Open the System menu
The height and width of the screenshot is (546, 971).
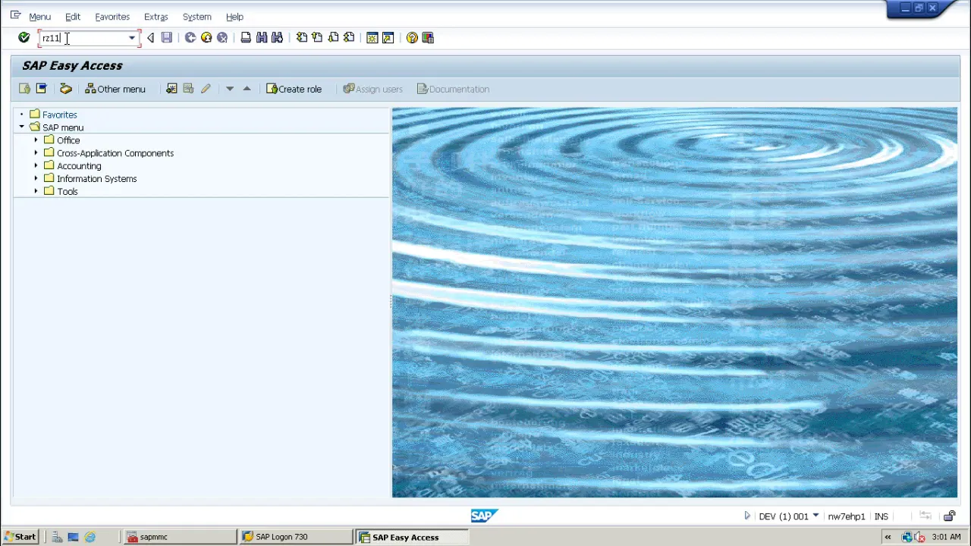[x=197, y=16]
